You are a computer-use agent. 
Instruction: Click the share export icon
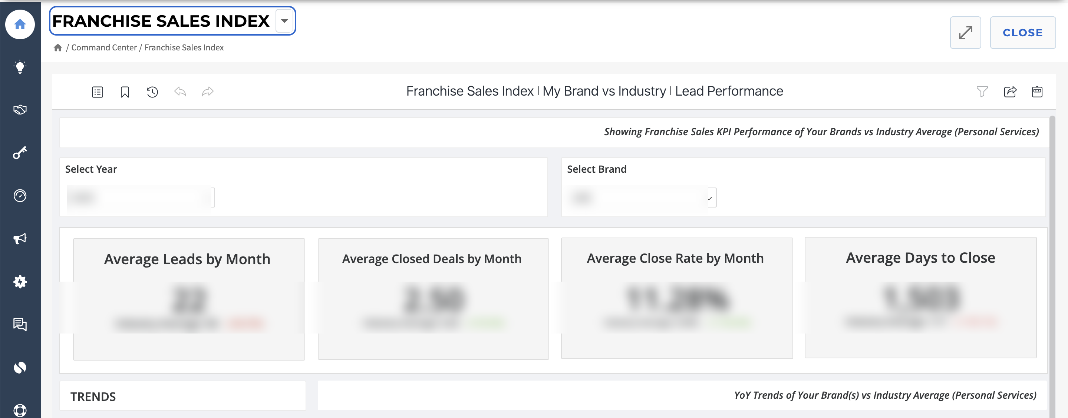(1010, 92)
